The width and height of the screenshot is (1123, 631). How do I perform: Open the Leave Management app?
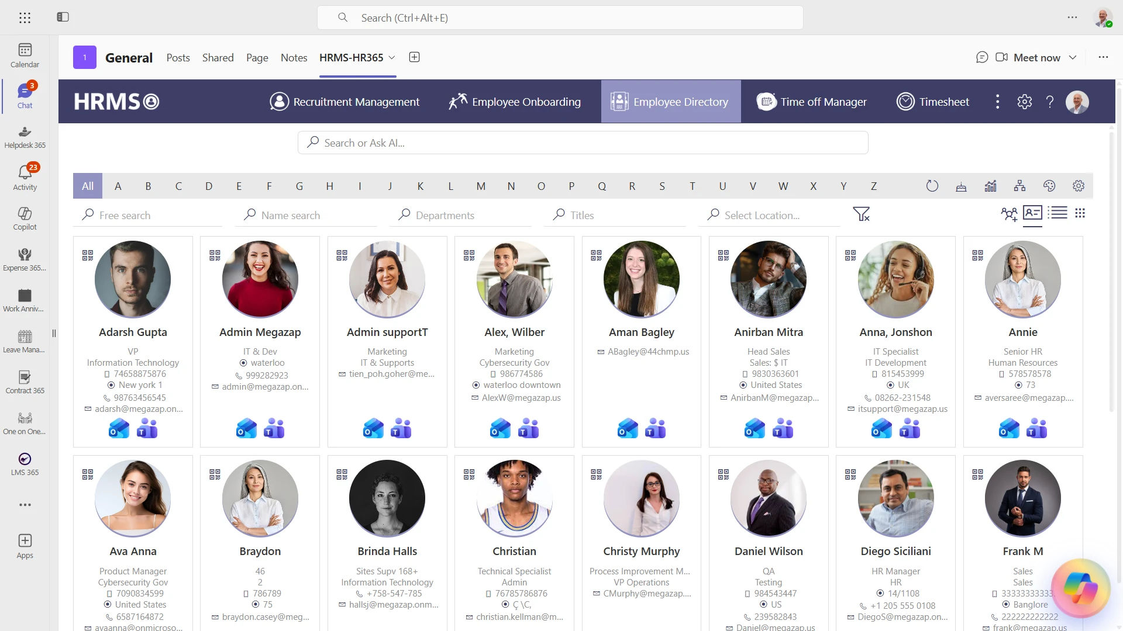click(25, 341)
